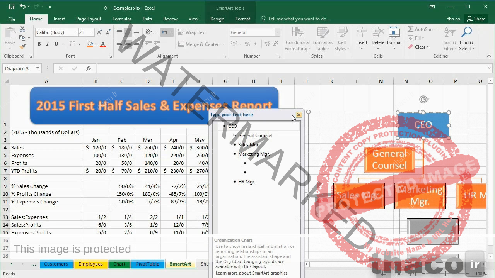Click the Orientation text-angle icon

tap(149, 32)
